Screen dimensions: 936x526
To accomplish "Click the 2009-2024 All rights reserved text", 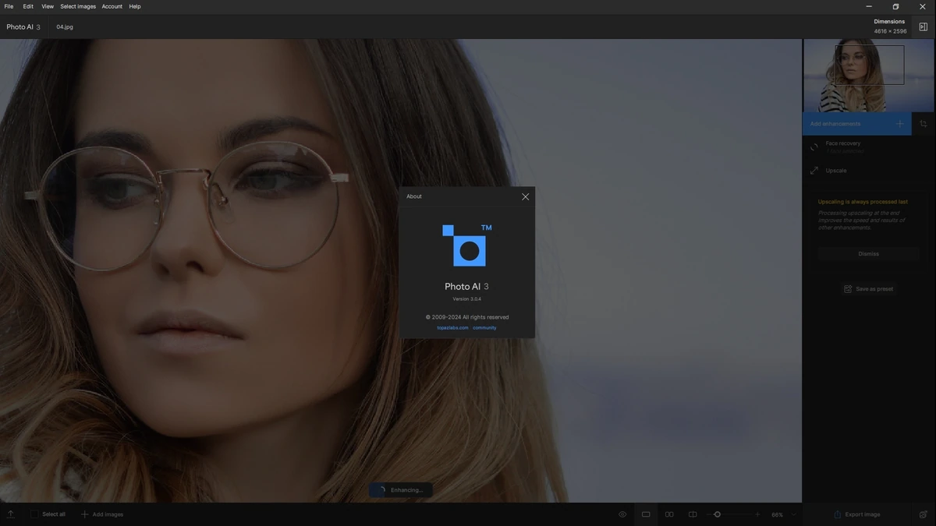I will click(x=467, y=317).
